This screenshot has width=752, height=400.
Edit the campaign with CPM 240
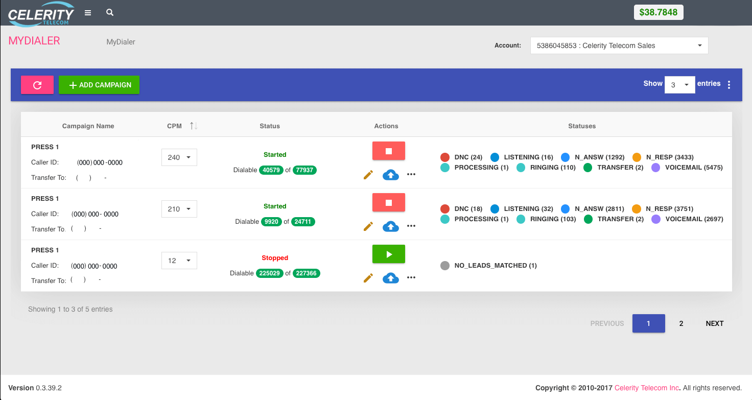pyautogui.click(x=368, y=175)
